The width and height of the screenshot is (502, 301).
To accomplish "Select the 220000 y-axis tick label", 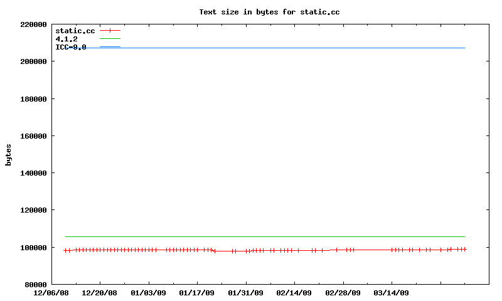I will 34,25.
